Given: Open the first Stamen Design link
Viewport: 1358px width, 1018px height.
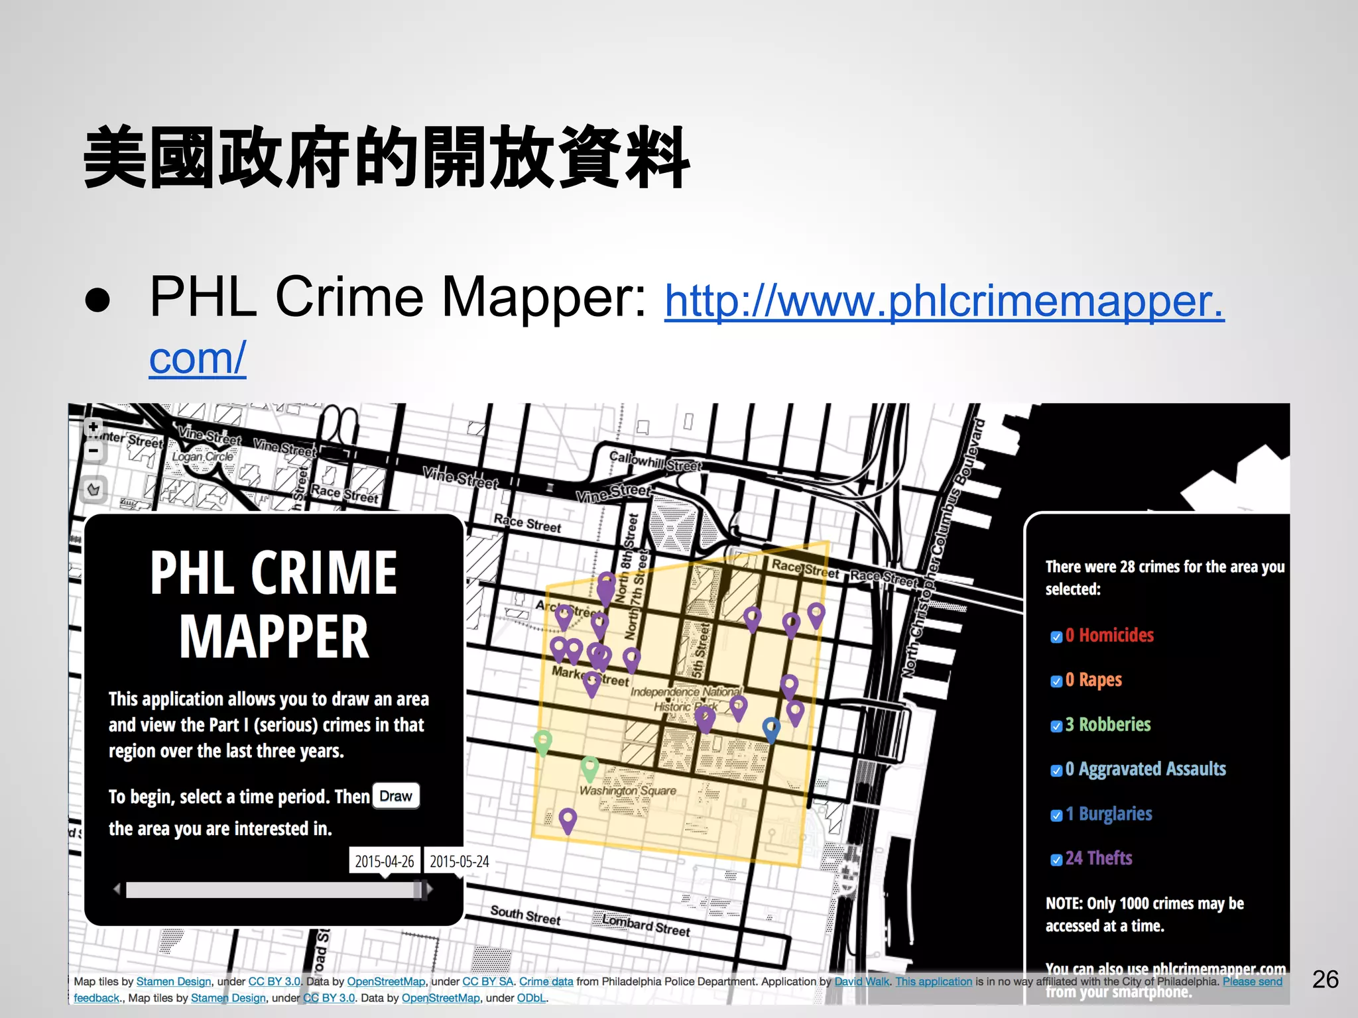Looking at the screenshot, I should point(174,982).
